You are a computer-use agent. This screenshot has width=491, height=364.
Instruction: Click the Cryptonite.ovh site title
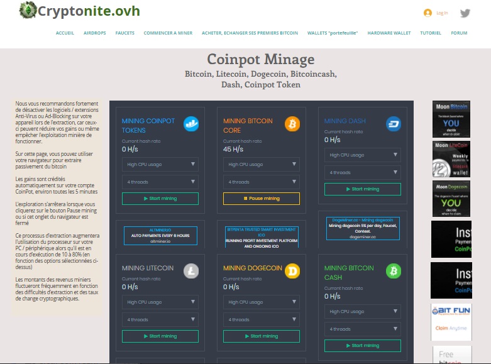point(89,11)
